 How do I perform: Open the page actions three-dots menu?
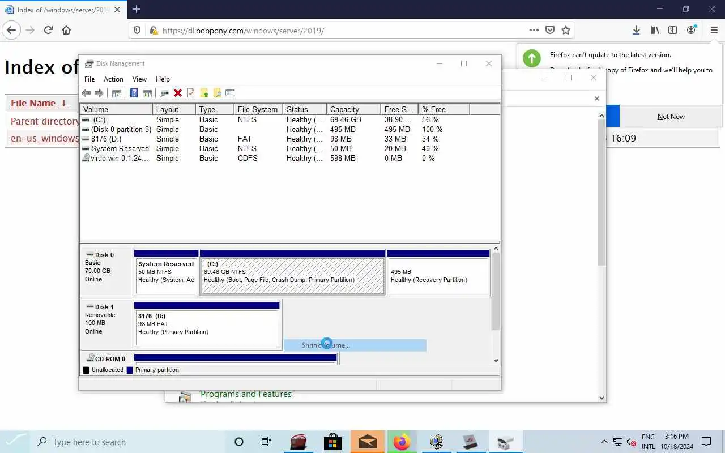click(534, 31)
